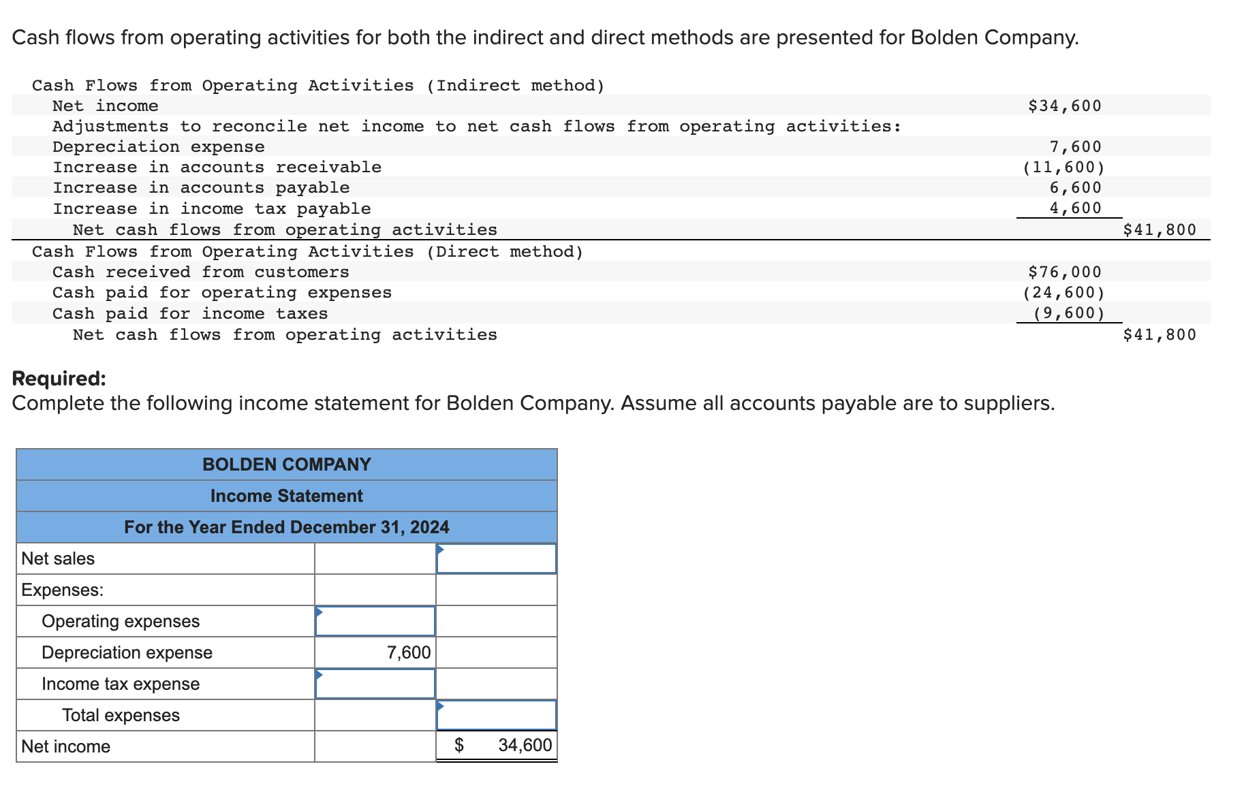1244x792 pixels.
Task: Click the $76,000 cash received from customers
Action: point(1065,272)
